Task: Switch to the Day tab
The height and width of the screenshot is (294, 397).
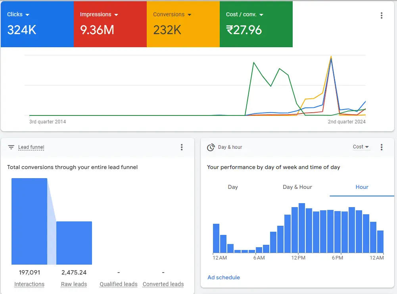Action: (233, 187)
